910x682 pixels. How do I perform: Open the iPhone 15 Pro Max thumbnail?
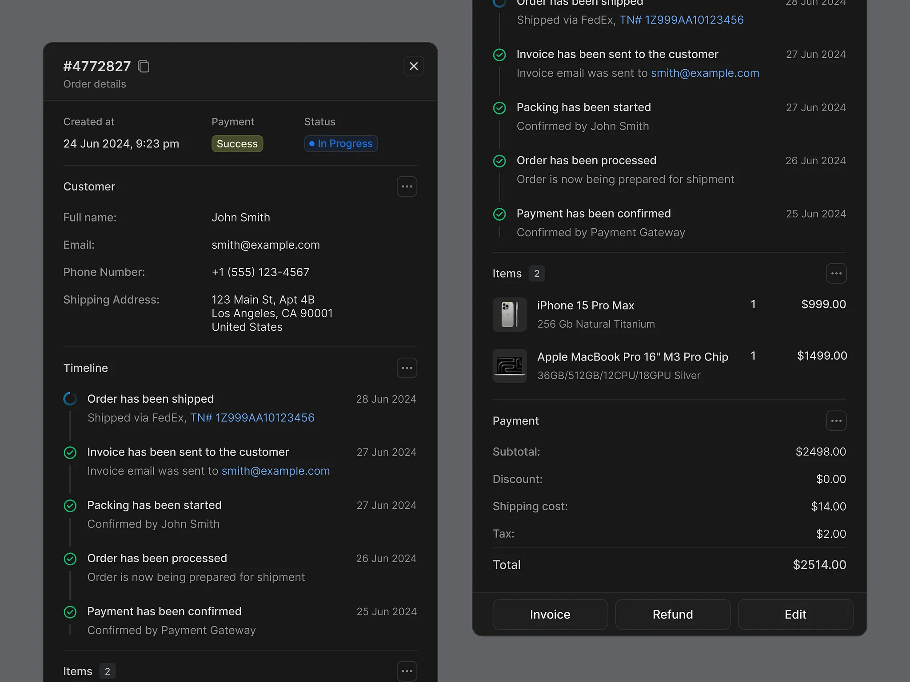(x=510, y=314)
